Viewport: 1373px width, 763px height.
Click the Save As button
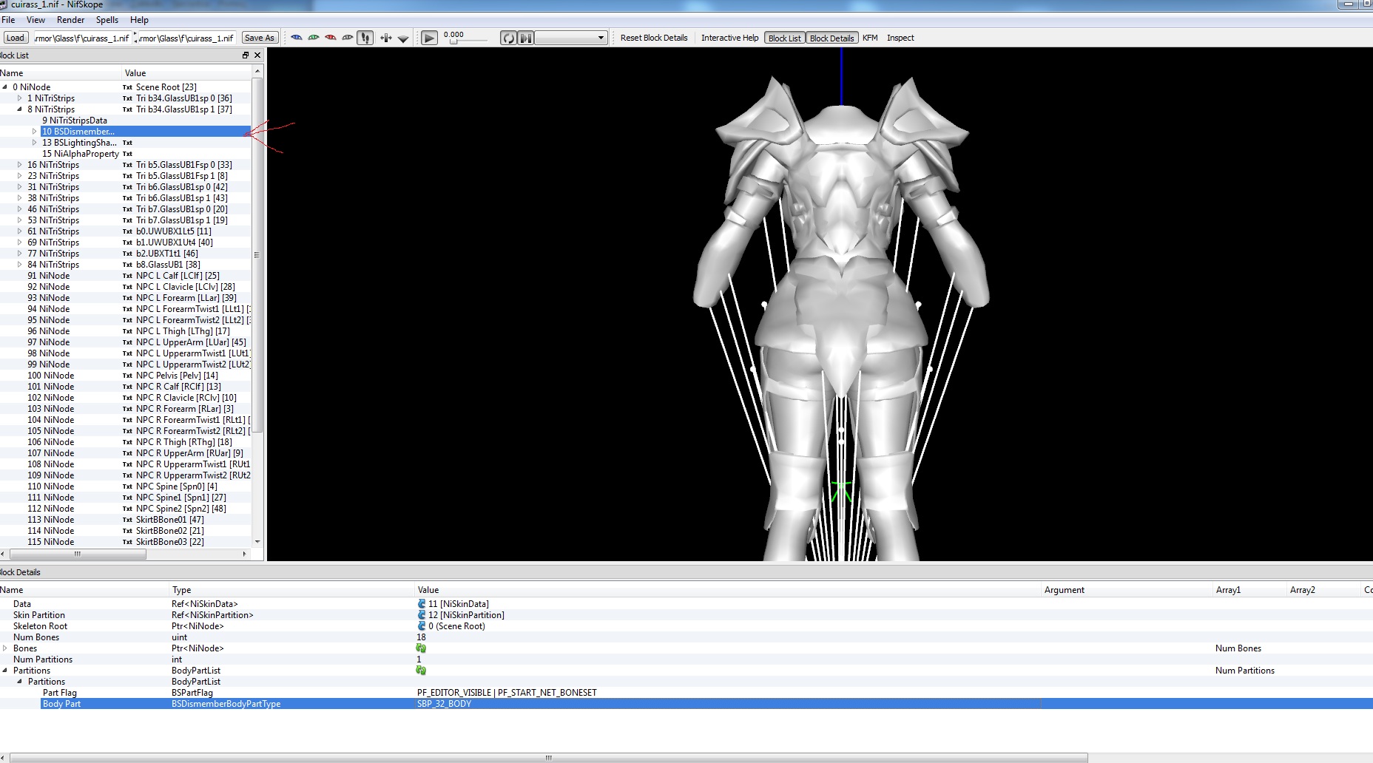(x=259, y=38)
